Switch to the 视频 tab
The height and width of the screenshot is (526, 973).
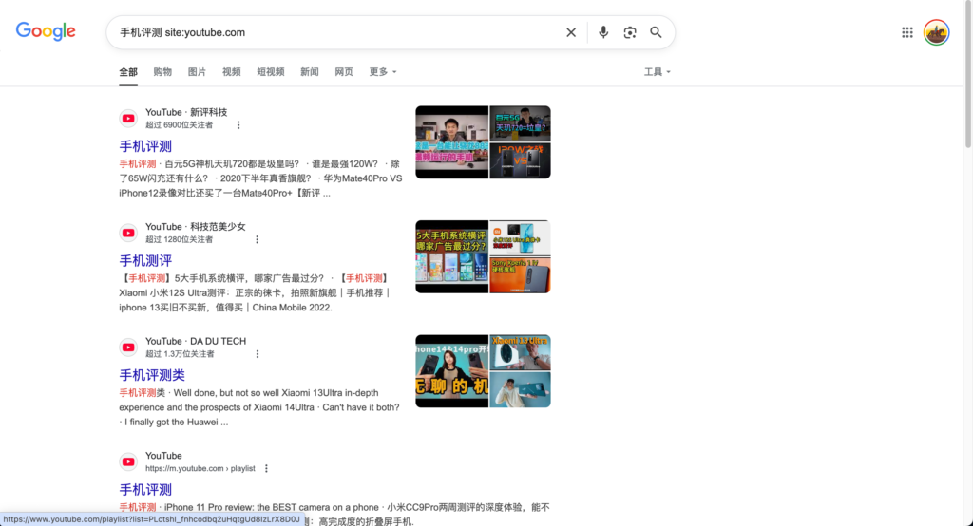(232, 72)
